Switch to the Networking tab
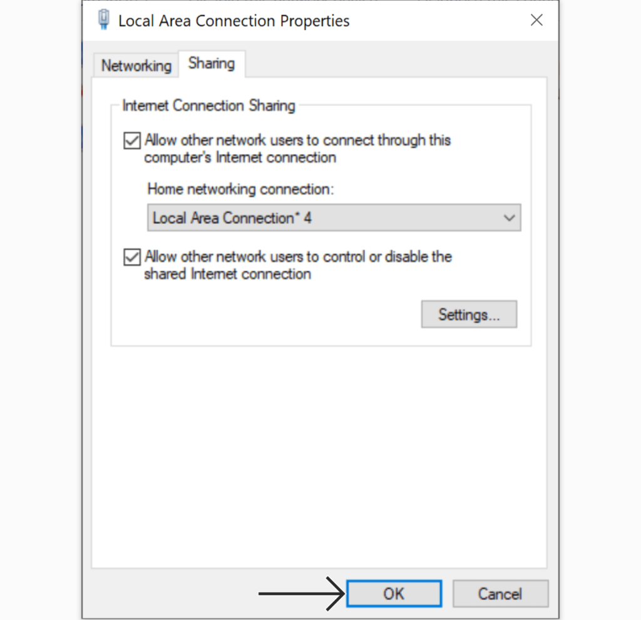The image size is (641, 620). (135, 65)
